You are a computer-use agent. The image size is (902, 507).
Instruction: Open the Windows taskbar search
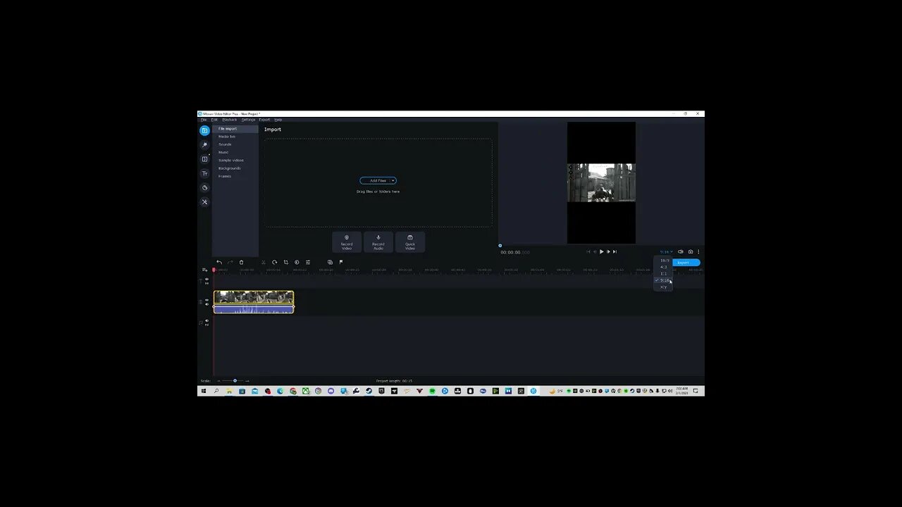click(216, 391)
